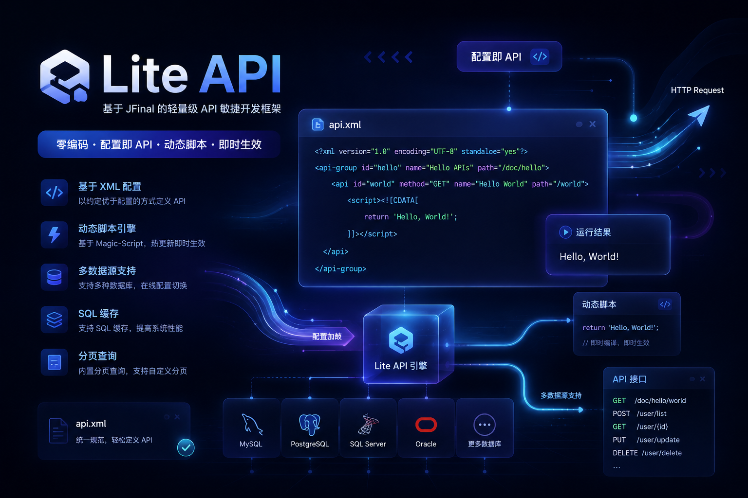748x498 pixels.
Task: Click the 基于 XML 配置 heading
Action: pyautogui.click(x=110, y=186)
